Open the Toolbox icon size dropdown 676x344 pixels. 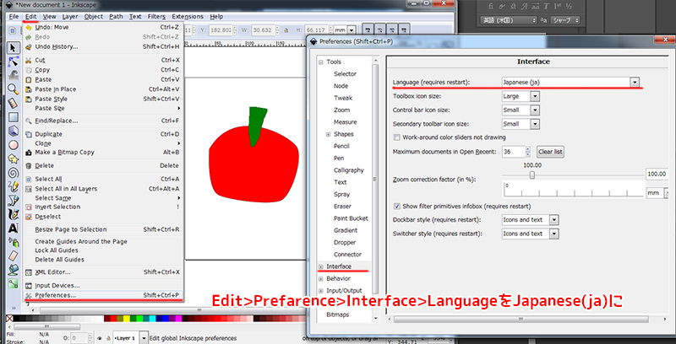pyautogui.click(x=535, y=96)
